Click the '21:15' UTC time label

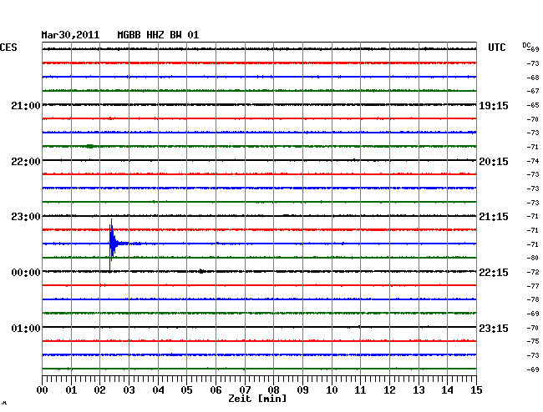pos(494,217)
